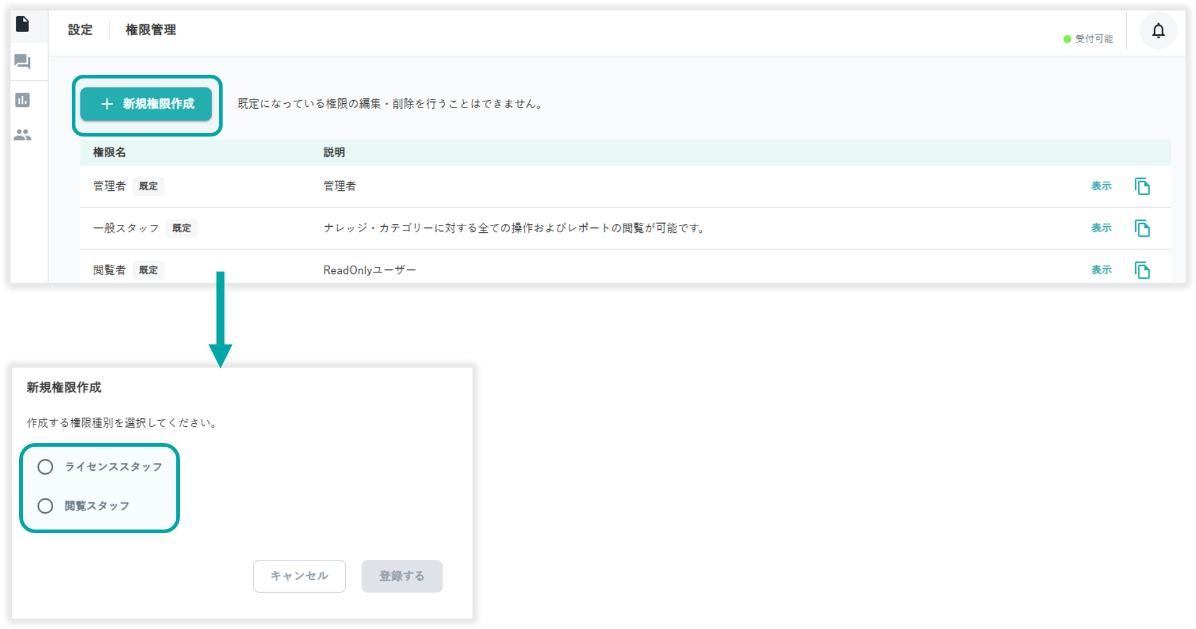
Task: Click the document icon in sidebar
Action: point(23,24)
